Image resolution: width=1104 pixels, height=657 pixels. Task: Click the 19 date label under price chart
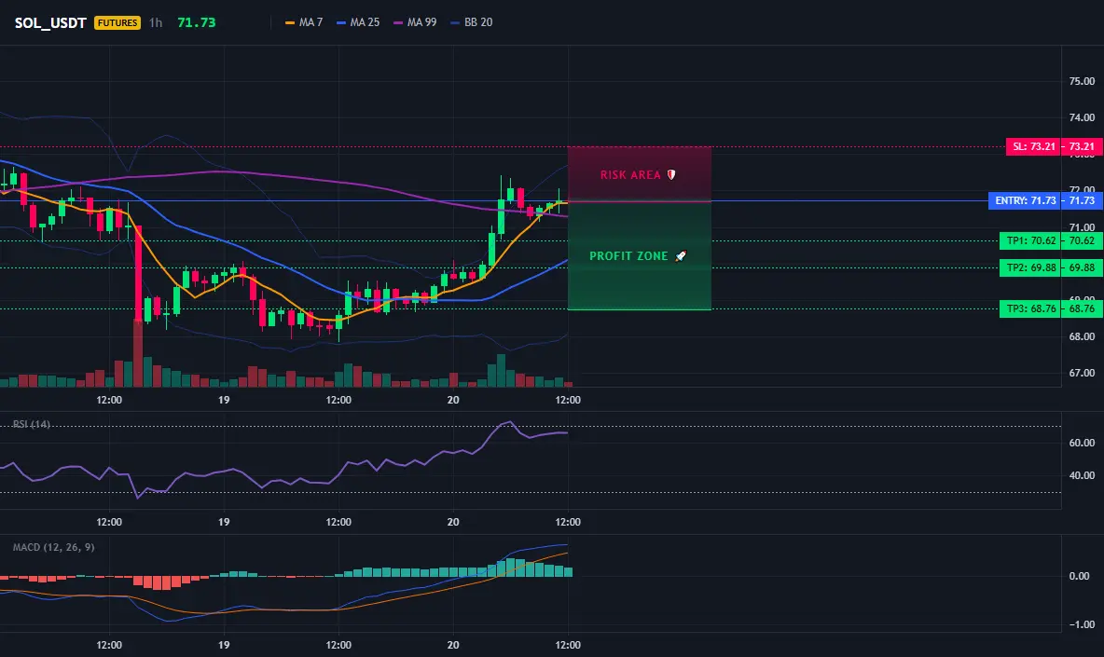click(223, 400)
